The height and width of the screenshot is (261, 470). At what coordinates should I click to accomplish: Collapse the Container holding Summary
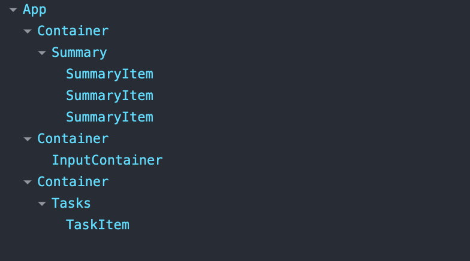[28, 31]
